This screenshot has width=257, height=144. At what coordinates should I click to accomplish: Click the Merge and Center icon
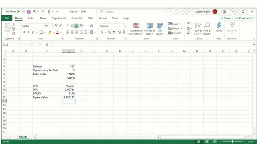tap(91, 32)
